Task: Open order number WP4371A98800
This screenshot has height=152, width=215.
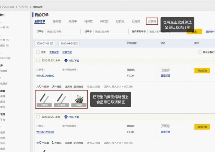Action: tap(45, 75)
